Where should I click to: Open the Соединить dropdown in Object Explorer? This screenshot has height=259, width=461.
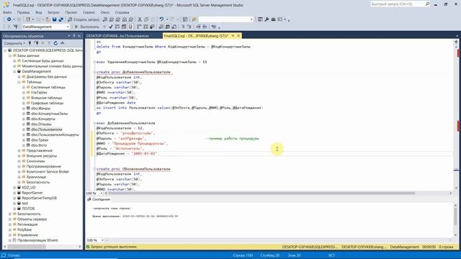coord(14,43)
